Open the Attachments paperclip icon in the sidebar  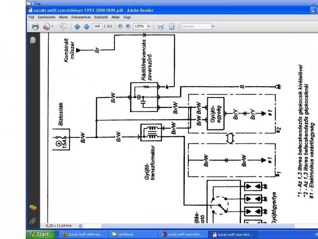coord(33,221)
